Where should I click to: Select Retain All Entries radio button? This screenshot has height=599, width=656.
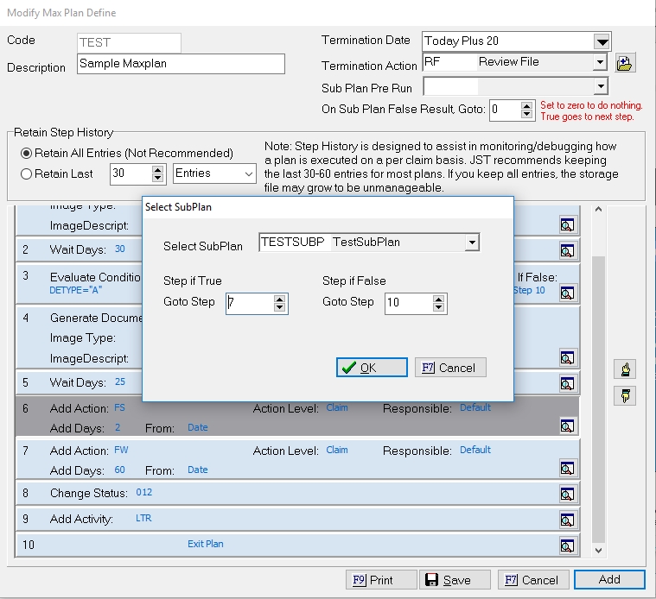(27, 154)
